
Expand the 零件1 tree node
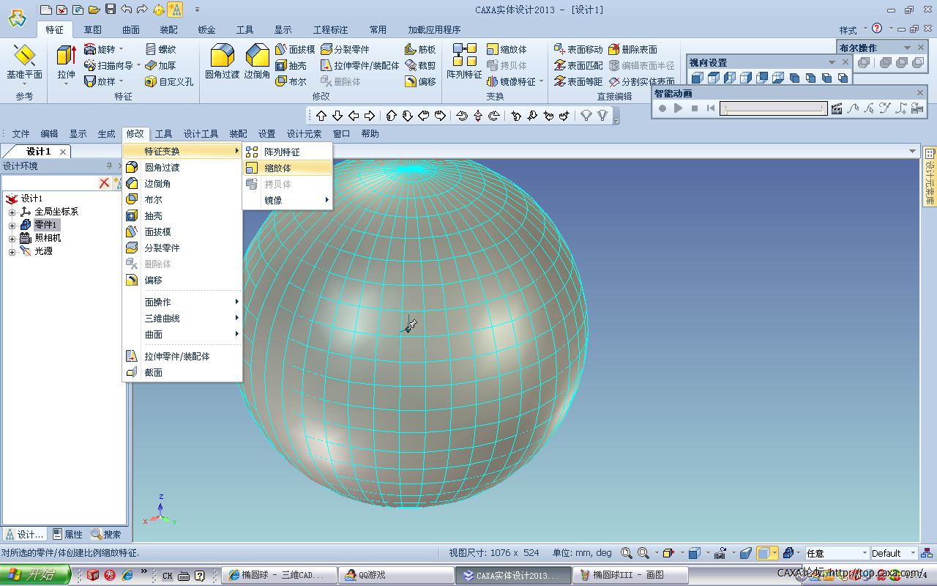pyautogui.click(x=12, y=225)
